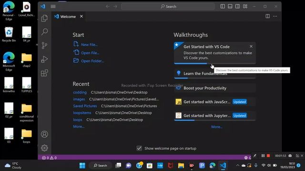The width and height of the screenshot is (305, 171).
Task: Open the Source Control view
Action: coord(44,46)
